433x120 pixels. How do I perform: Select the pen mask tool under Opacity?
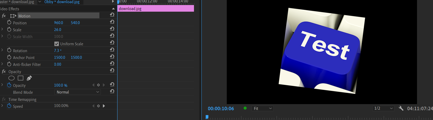29,78
